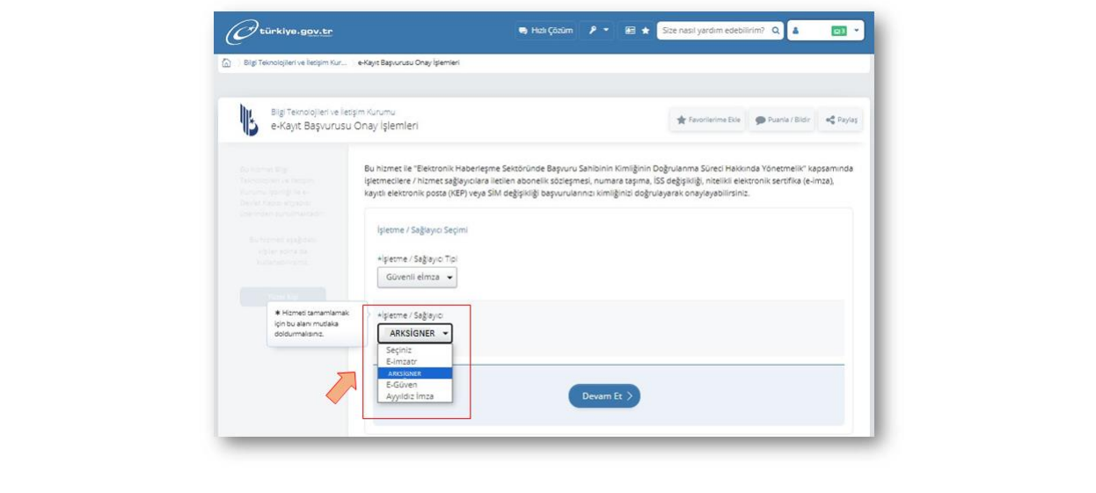
Task: Submit search with magnifier icon
Action: tap(776, 31)
